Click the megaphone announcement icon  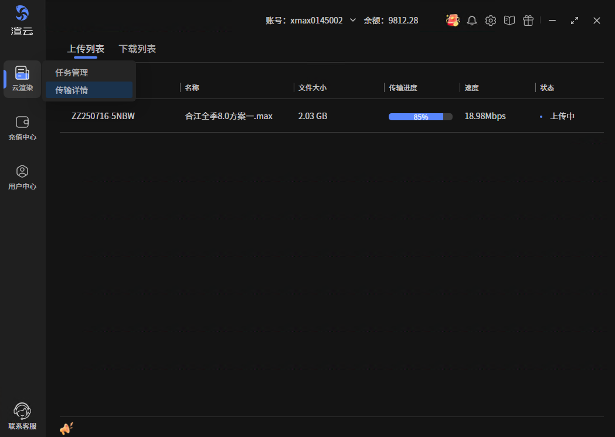tap(66, 429)
